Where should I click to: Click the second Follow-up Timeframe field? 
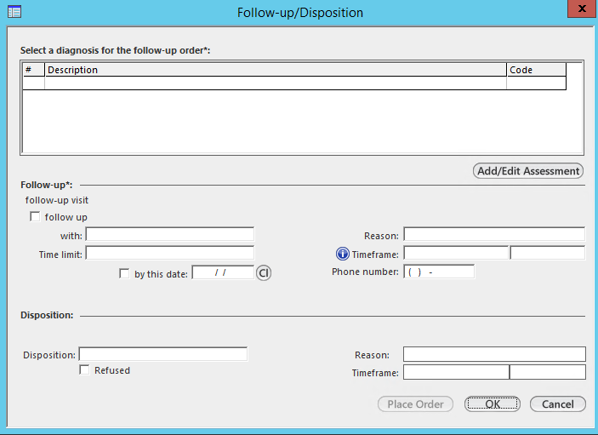(548, 253)
